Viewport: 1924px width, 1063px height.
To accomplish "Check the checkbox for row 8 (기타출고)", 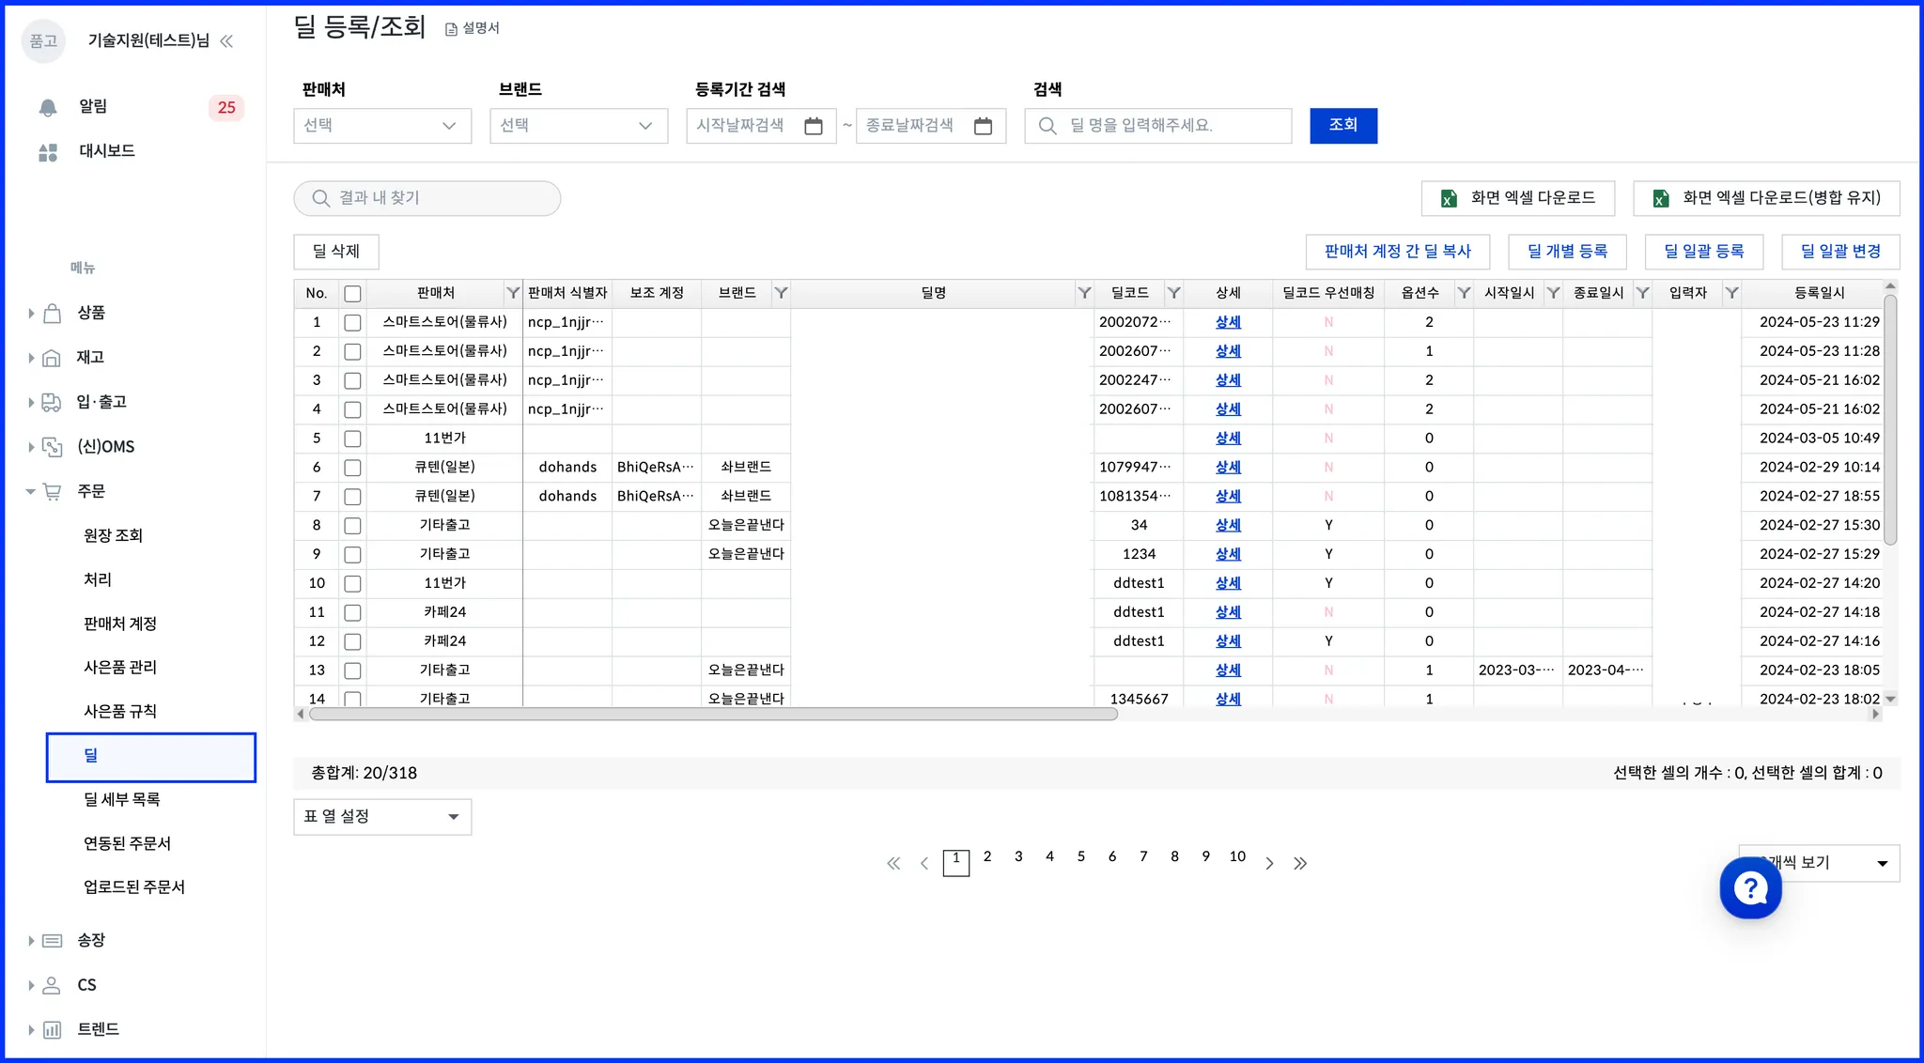I will [x=352, y=526].
